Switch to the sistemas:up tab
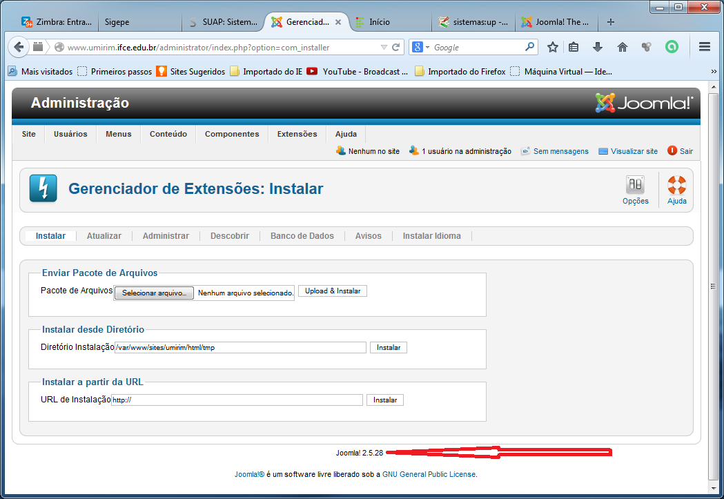This screenshot has height=499, width=724. pyautogui.click(x=473, y=22)
